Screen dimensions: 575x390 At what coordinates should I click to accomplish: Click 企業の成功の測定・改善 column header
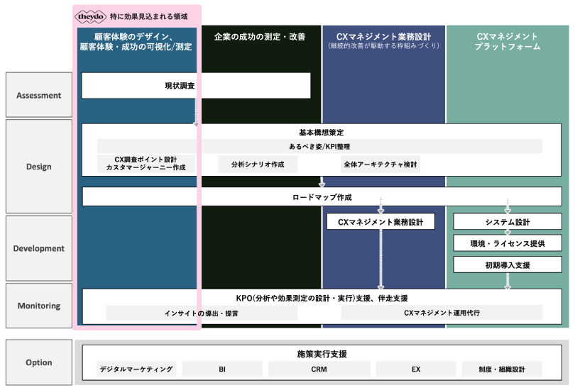(260, 37)
